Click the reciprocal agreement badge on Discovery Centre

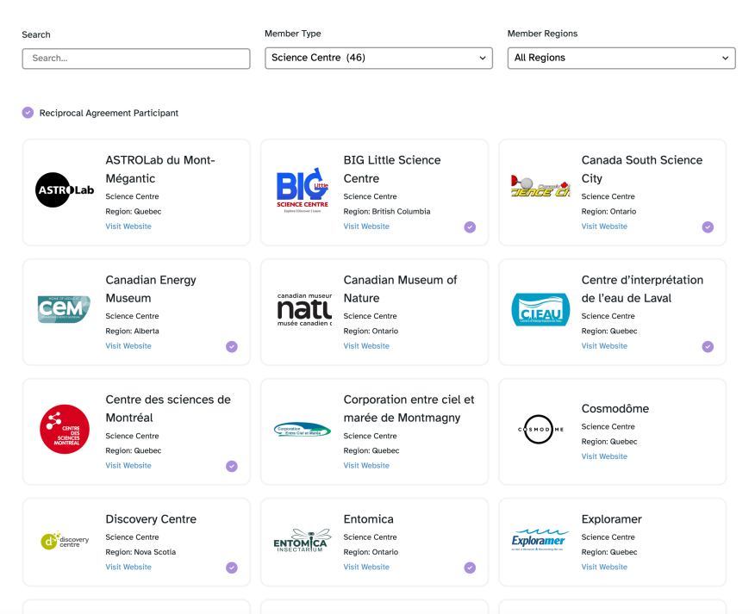231,567
